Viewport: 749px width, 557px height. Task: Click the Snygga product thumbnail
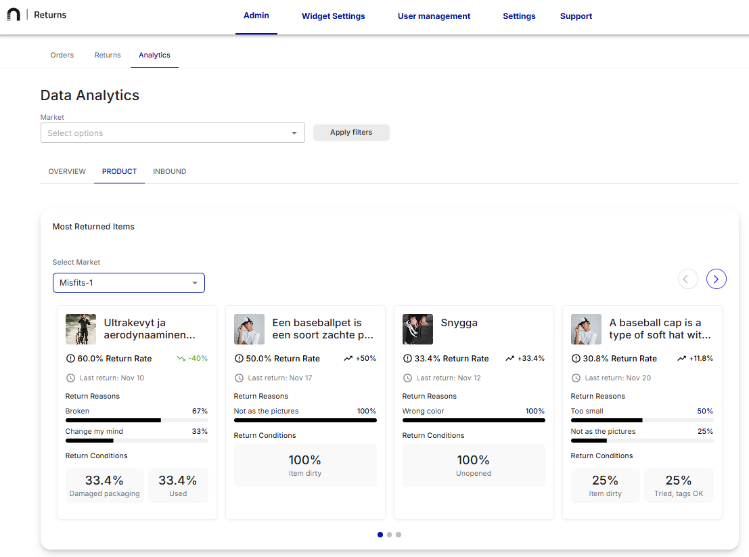(417, 329)
